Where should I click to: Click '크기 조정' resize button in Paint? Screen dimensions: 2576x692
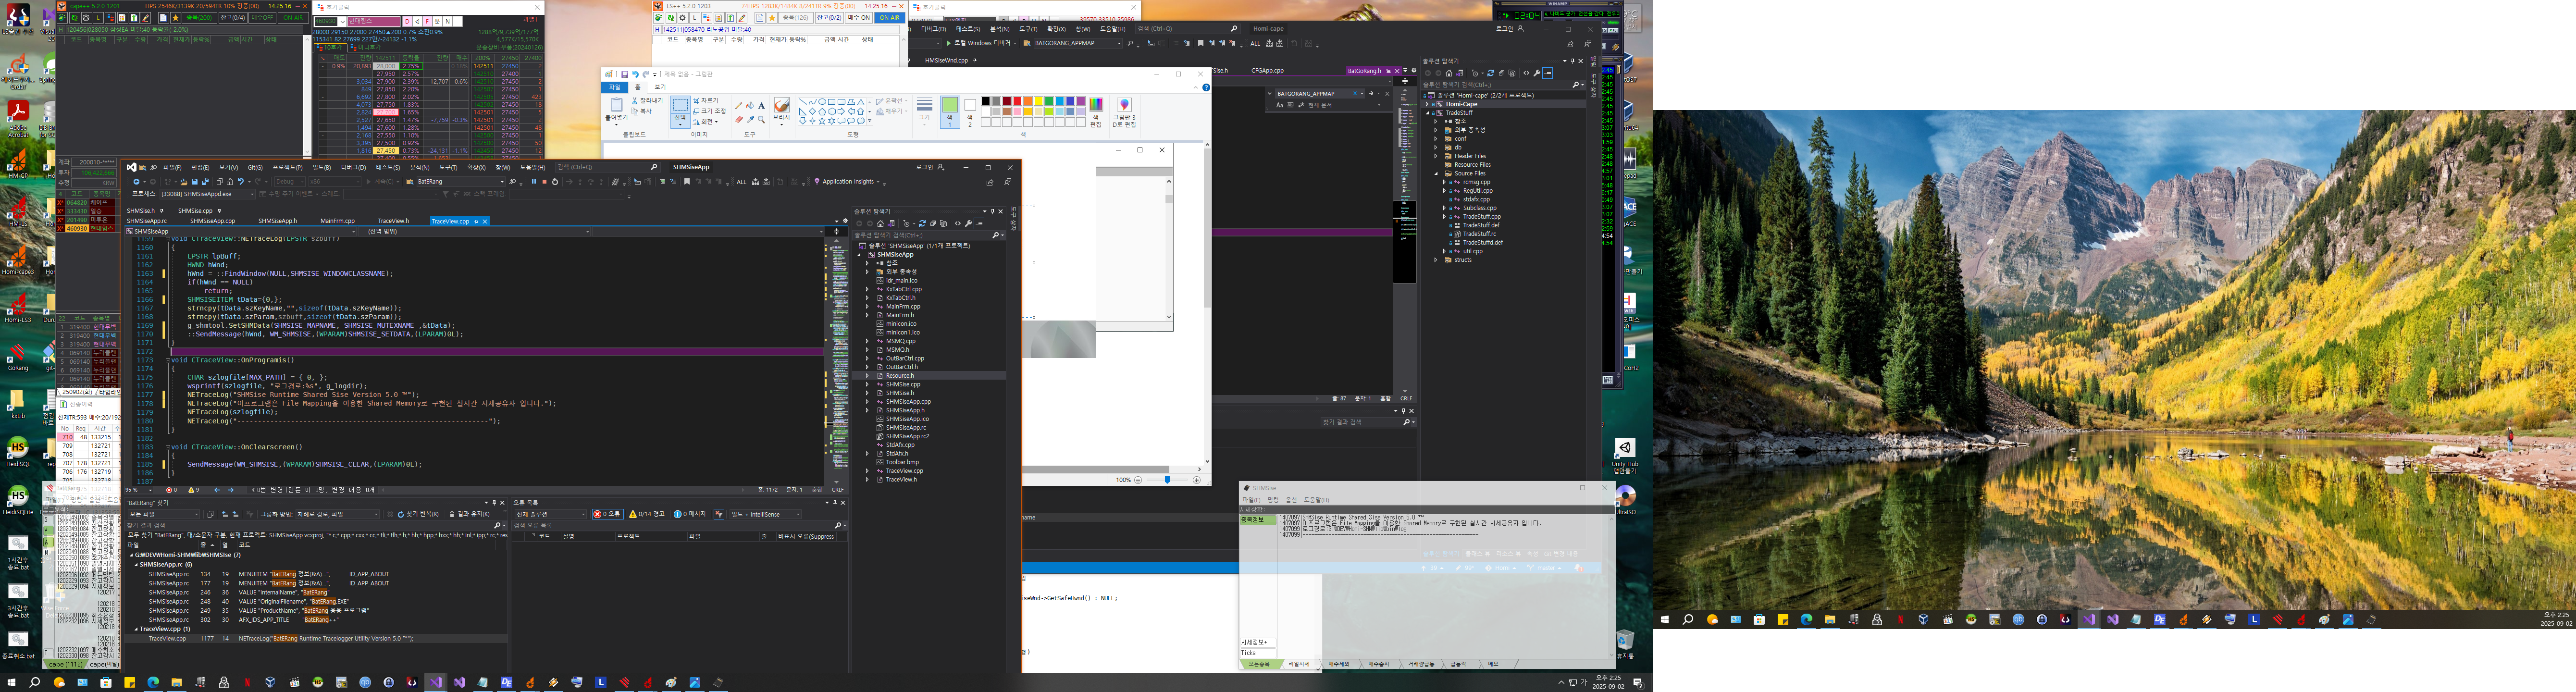710,111
